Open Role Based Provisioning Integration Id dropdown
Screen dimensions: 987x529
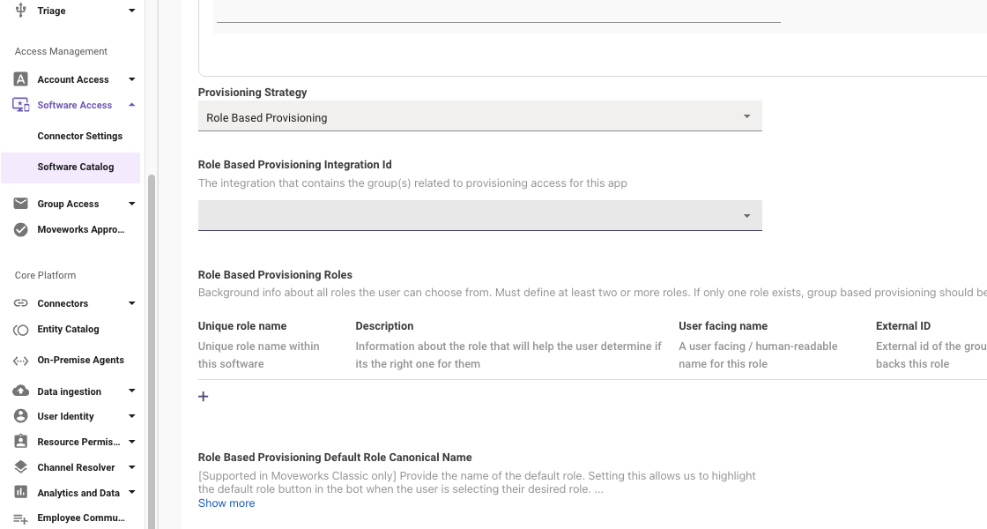pos(479,216)
